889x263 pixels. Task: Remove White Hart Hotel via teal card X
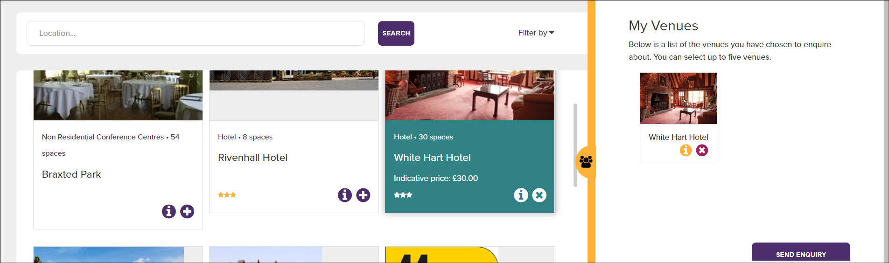[x=539, y=195]
